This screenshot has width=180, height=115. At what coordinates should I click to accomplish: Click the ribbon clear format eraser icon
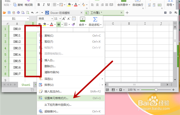84,5
